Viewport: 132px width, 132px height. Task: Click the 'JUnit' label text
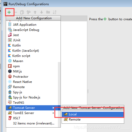[x=17, y=40]
